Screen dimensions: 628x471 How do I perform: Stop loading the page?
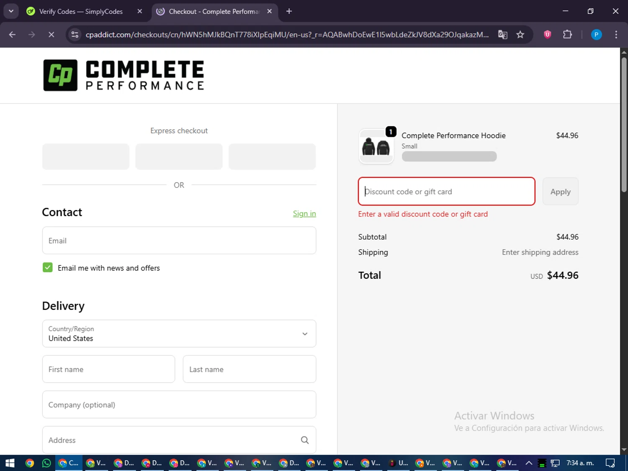coord(51,35)
